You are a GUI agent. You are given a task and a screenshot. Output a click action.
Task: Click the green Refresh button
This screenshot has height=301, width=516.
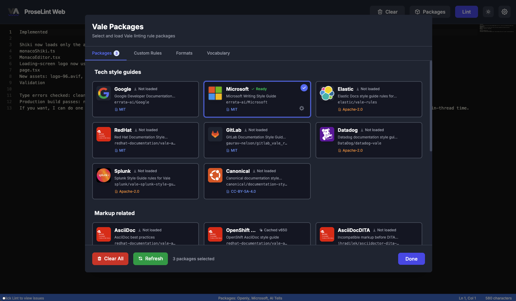pos(150,259)
